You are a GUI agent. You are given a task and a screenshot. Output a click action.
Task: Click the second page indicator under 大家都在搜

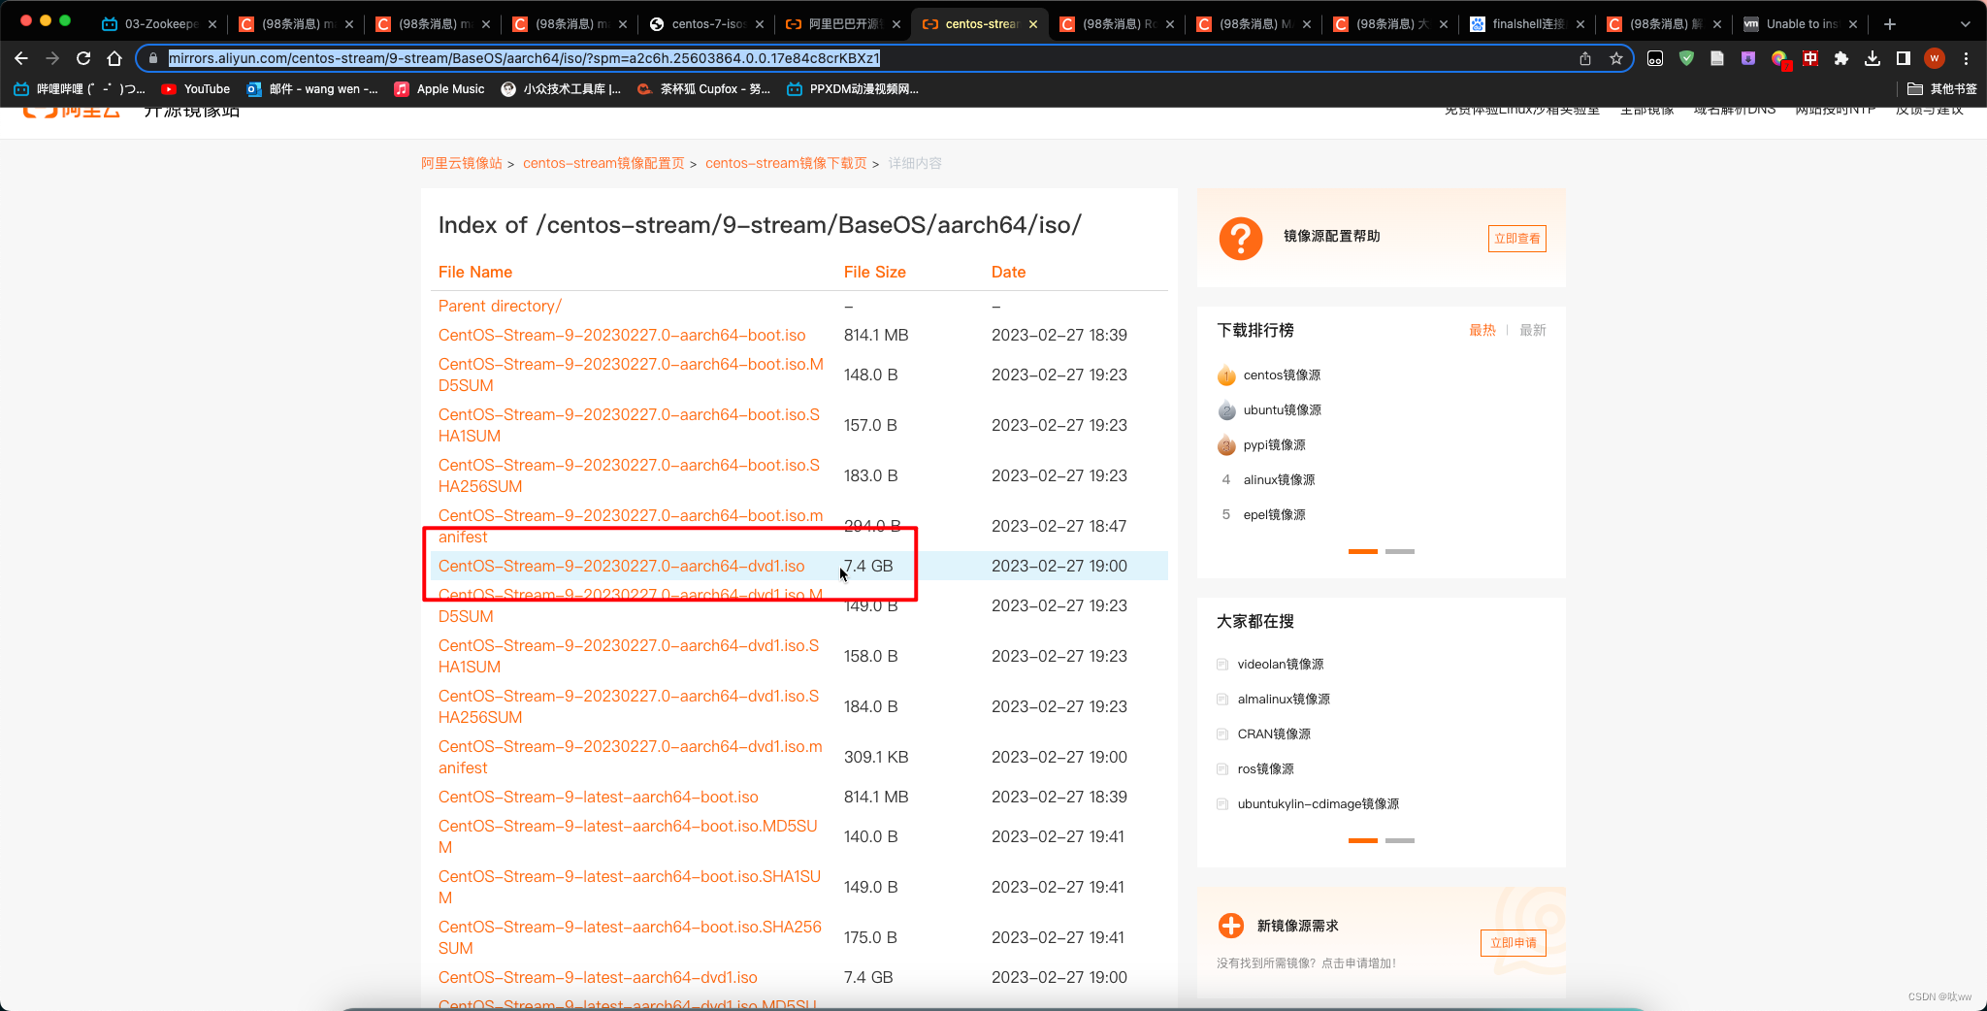coord(1400,840)
